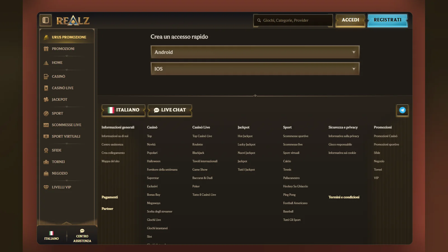Open sidebar language selector Italiano

[x=52, y=236]
